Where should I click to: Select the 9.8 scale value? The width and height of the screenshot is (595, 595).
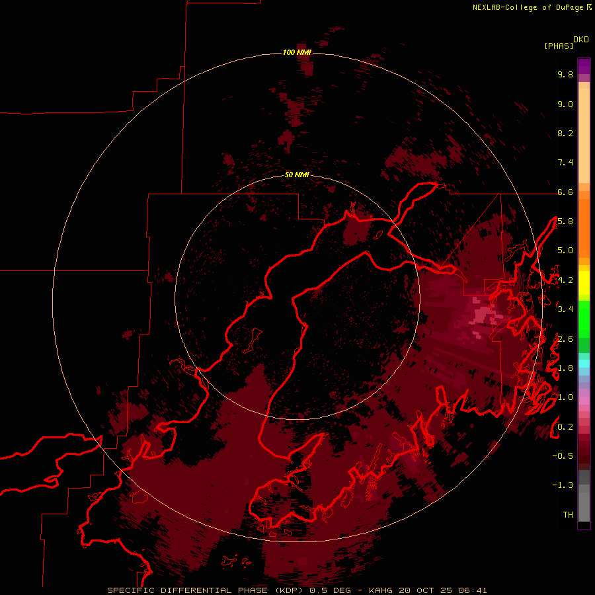pos(565,74)
